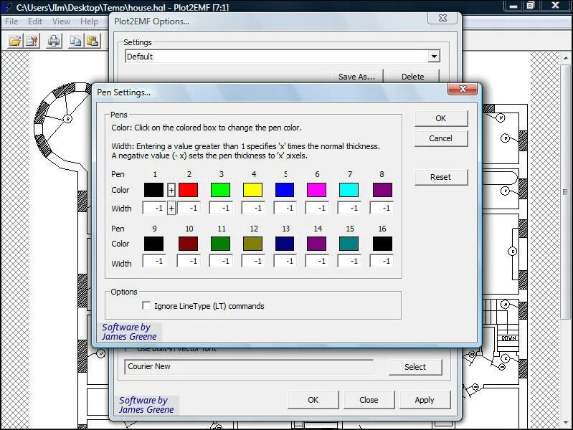Click OK in Pen Settings dialog
Viewport: 573px width, 430px height.
(441, 118)
